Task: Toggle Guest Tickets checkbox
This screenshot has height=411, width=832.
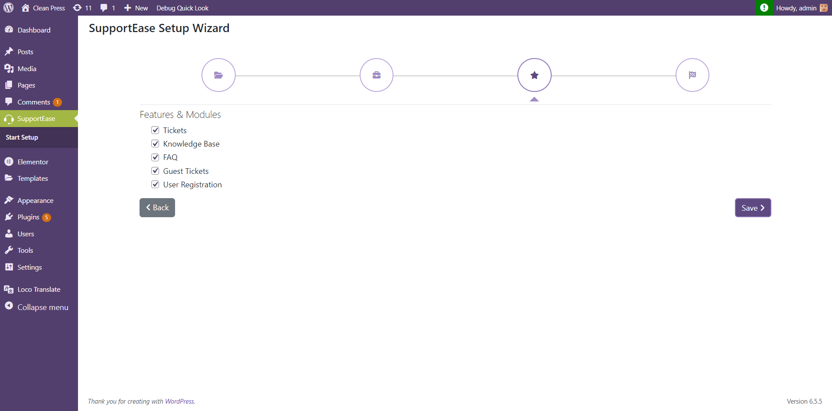Action: pos(155,171)
